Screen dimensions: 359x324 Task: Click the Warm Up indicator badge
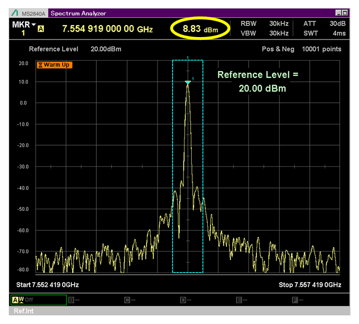[54, 65]
